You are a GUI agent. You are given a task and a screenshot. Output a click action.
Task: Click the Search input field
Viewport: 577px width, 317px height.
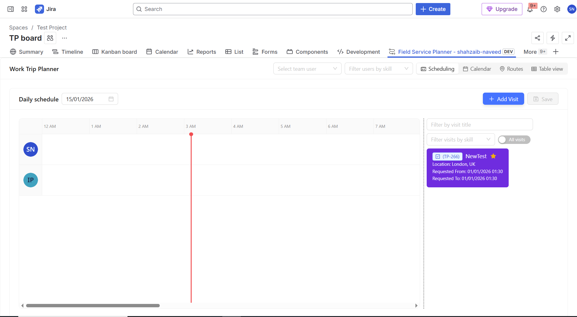coord(272,9)
